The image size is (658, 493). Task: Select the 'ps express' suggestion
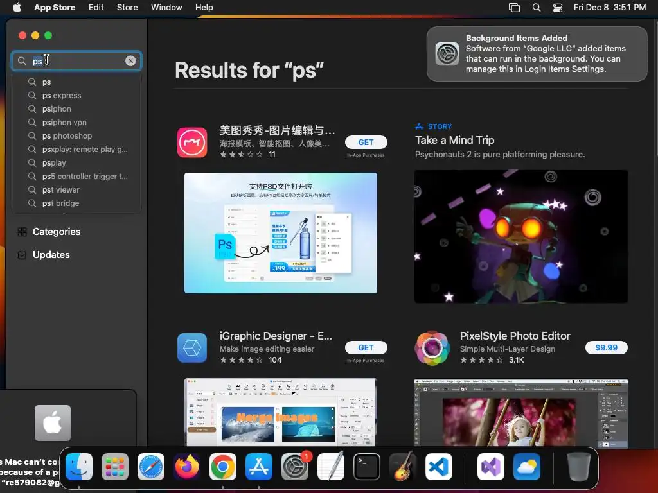click(77, 96)
